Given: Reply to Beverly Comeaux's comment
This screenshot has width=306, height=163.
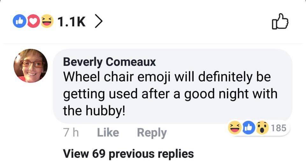Looking at the screenshot, I should tap(152, 133).
